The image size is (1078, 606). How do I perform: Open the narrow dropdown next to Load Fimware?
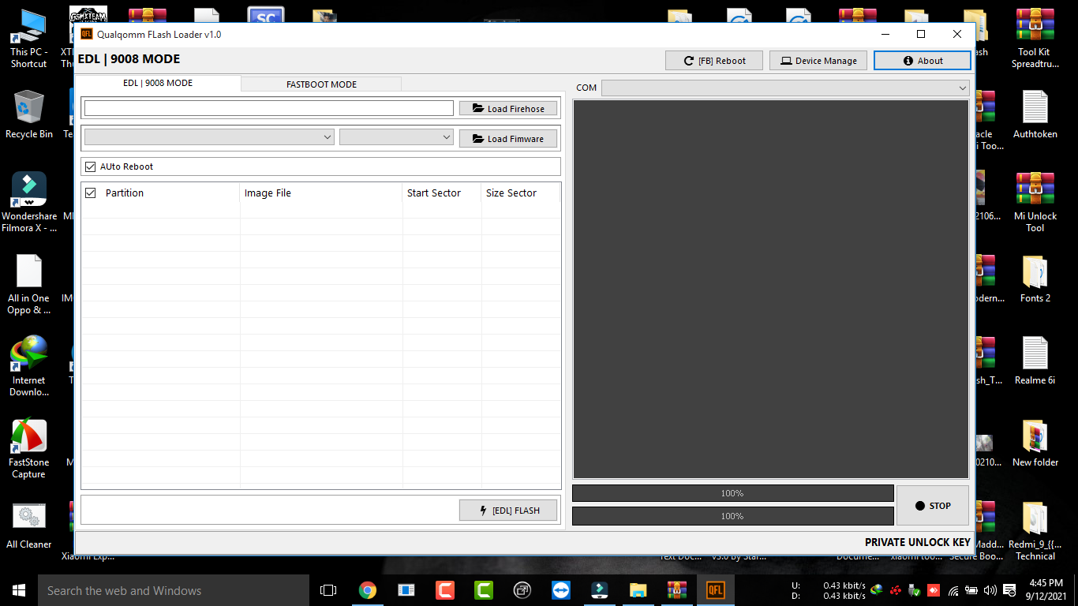click(x=396, y=137)
